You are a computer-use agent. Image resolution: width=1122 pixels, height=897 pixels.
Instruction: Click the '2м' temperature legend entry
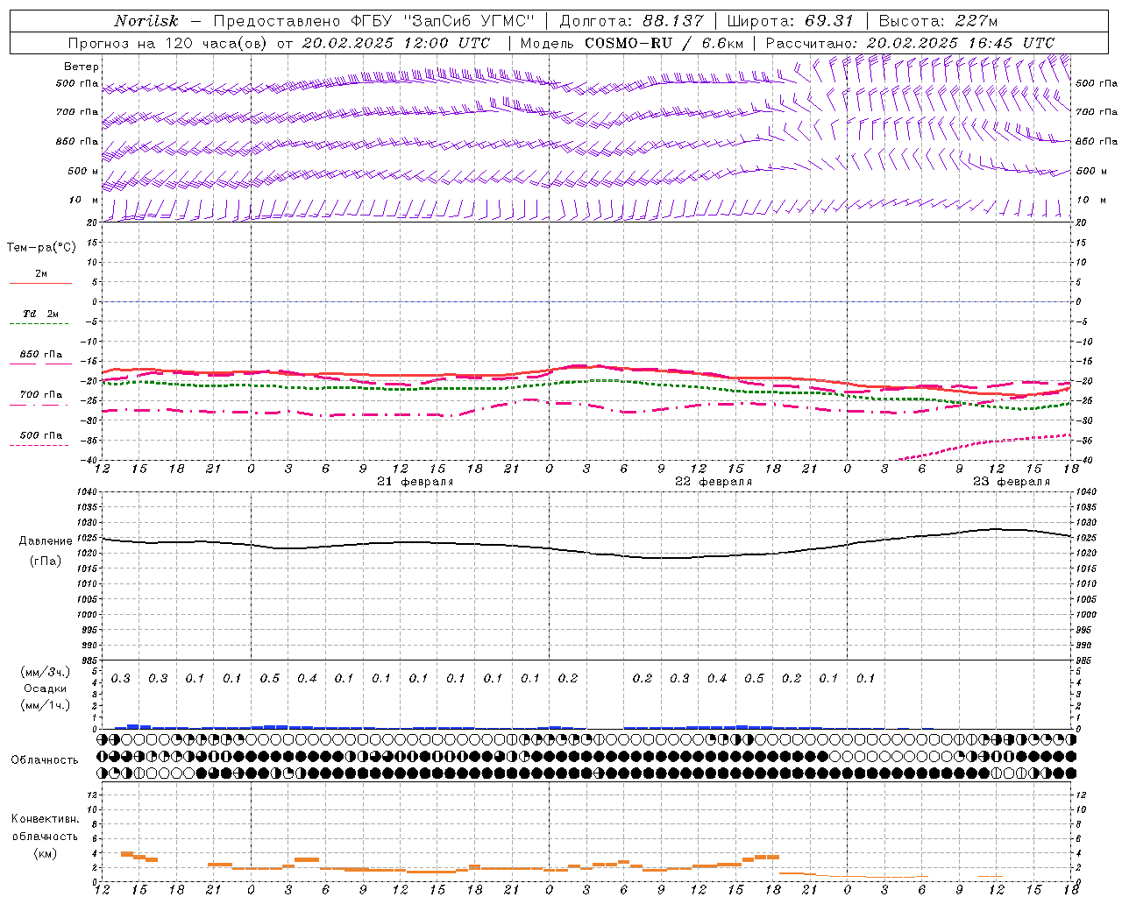click(41, 274)
